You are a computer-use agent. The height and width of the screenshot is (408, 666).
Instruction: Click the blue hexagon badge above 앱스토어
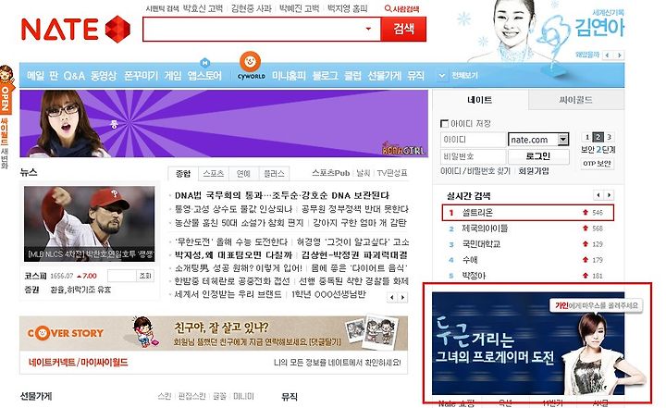tap(204, 63)
